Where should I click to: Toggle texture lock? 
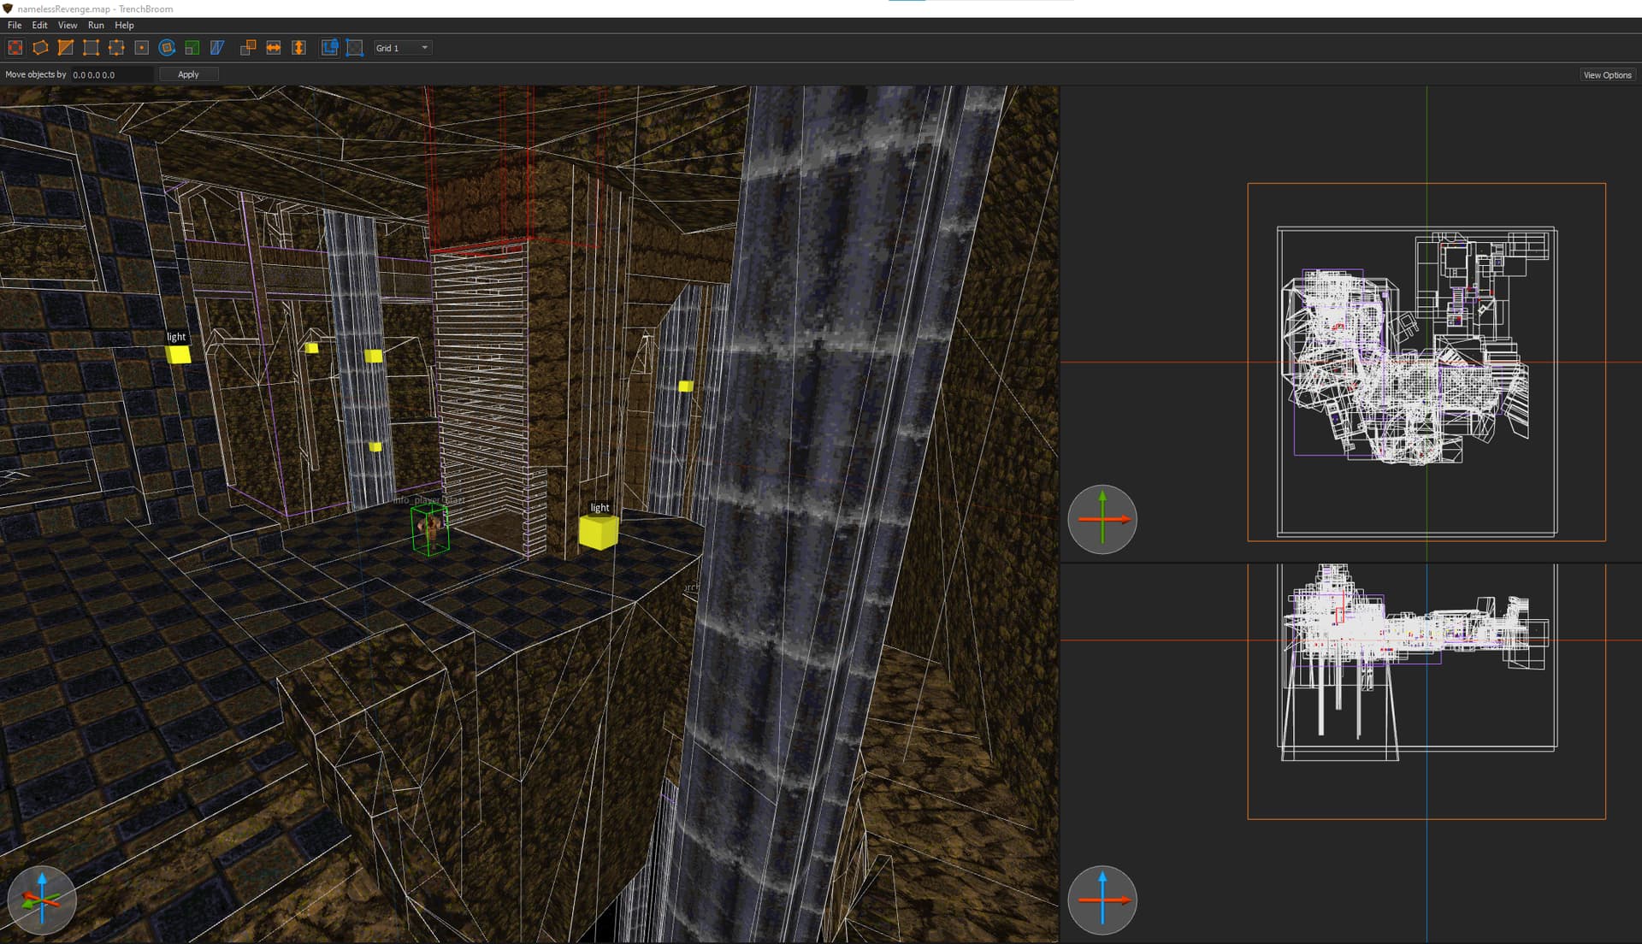[329, 48]
